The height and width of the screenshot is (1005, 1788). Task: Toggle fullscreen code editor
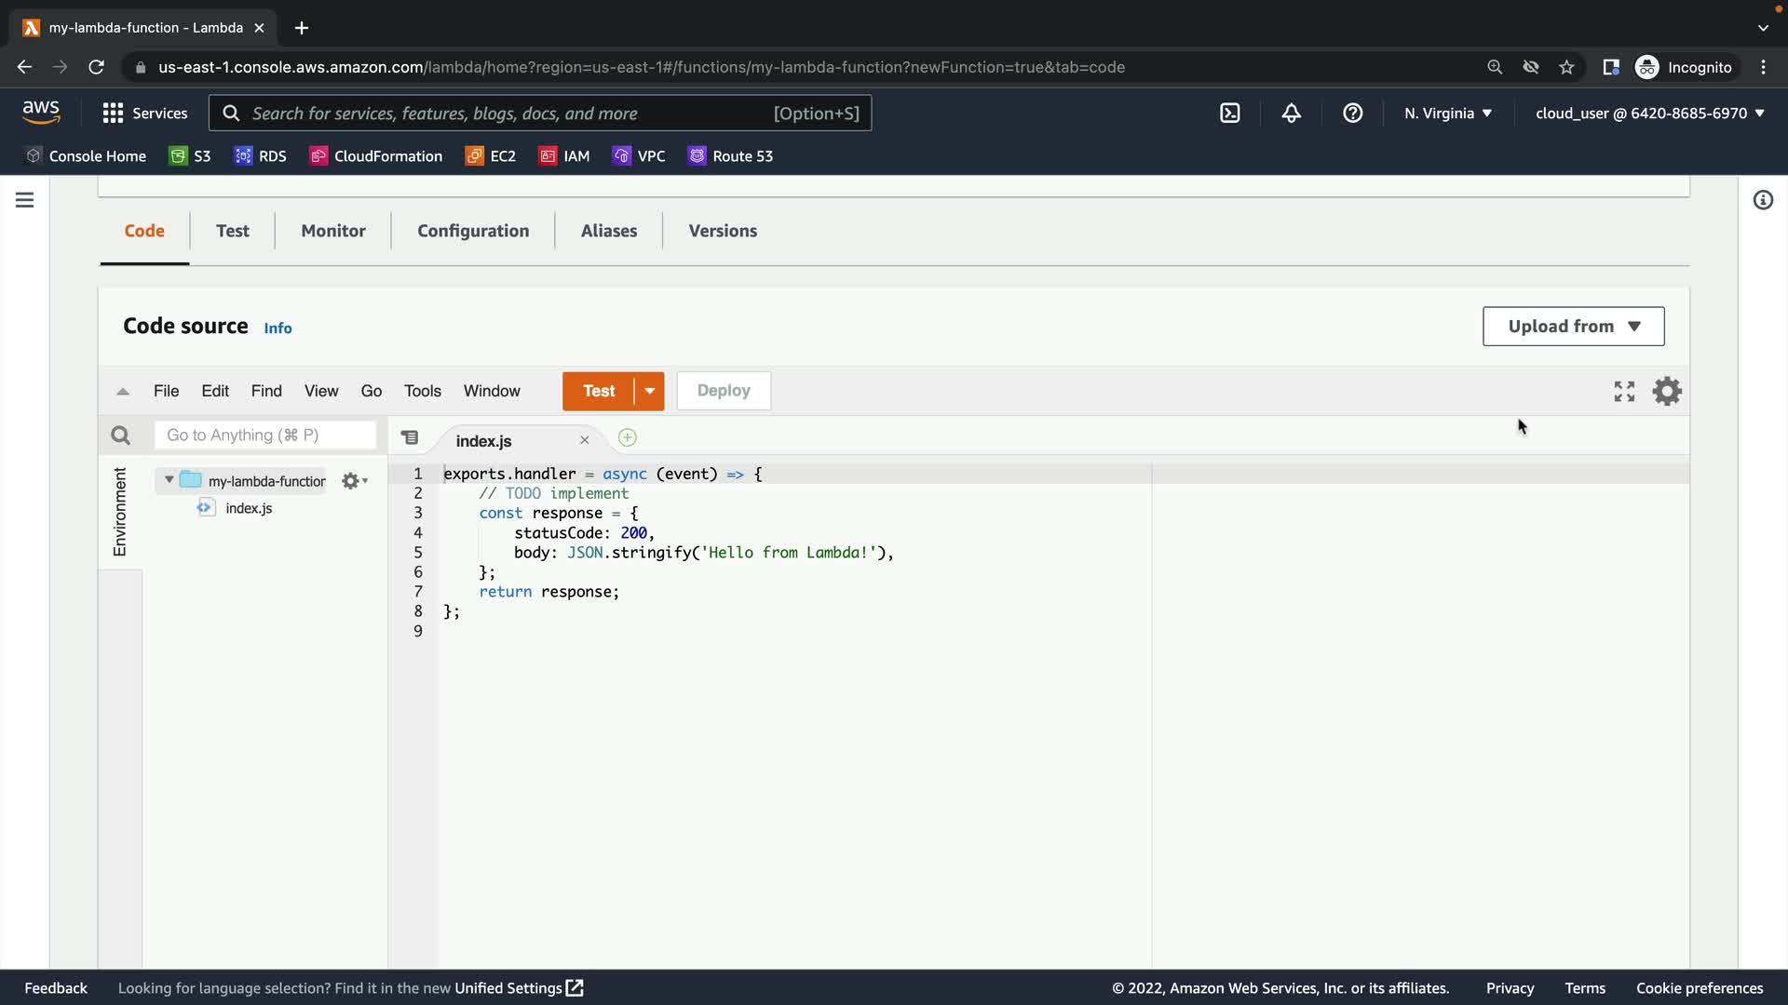coord(1624,391)
